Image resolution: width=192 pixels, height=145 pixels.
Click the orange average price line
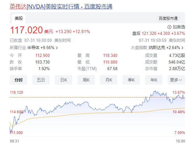click(x=97, y=113)
